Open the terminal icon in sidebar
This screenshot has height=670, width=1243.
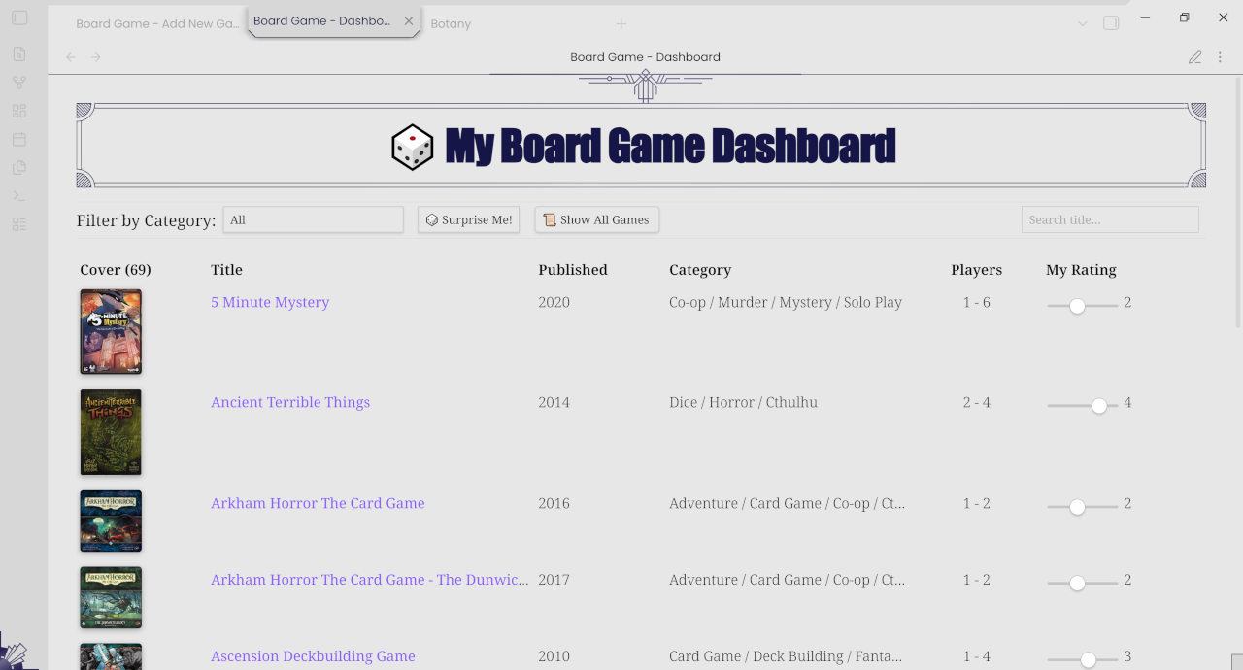tap(19, 195)
